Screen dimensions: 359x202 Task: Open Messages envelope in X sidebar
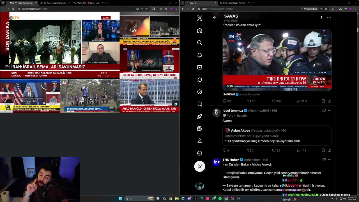[199, 67]
